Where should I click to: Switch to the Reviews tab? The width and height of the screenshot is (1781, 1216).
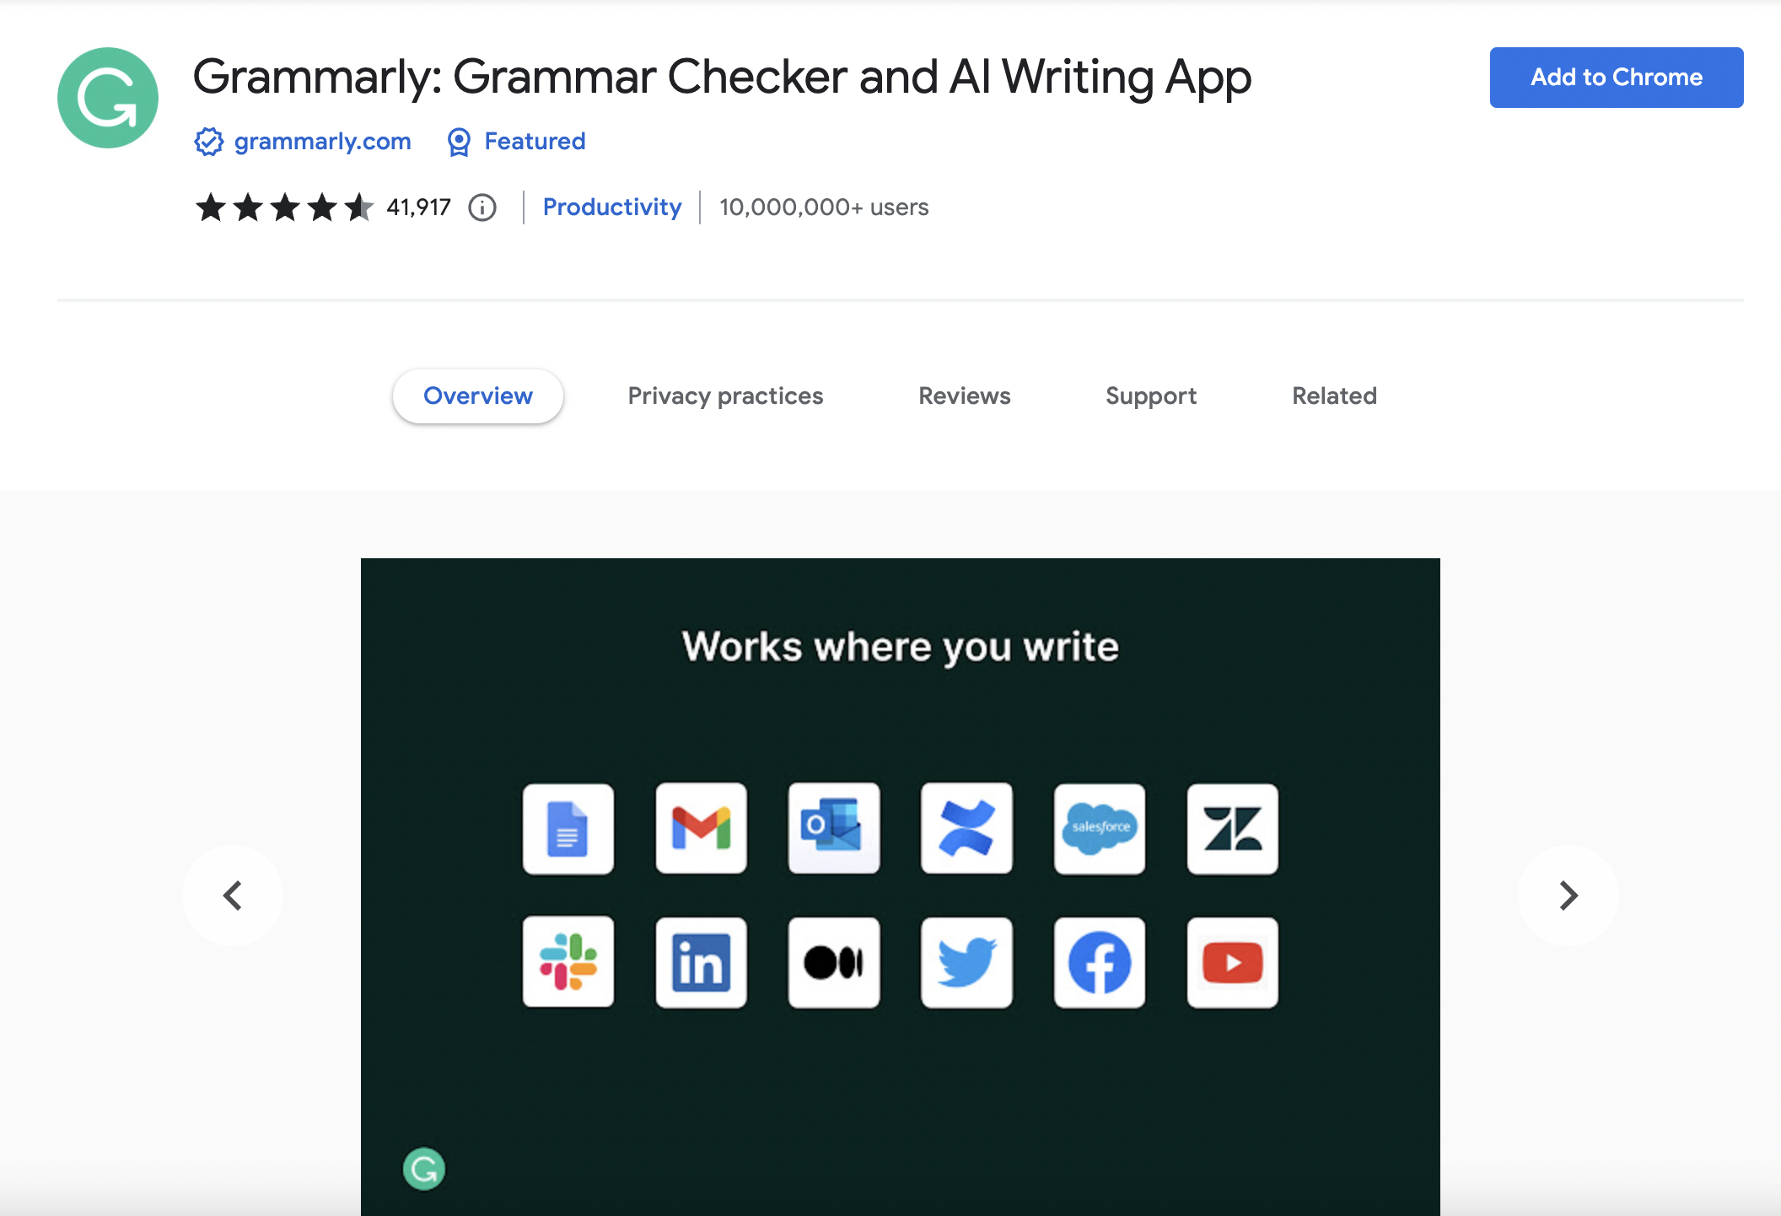click(x=965, y=396)
